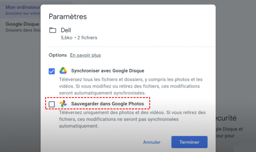Select the Google Disque sidebar section
The image size is (256, 152).
click(22, 27)
